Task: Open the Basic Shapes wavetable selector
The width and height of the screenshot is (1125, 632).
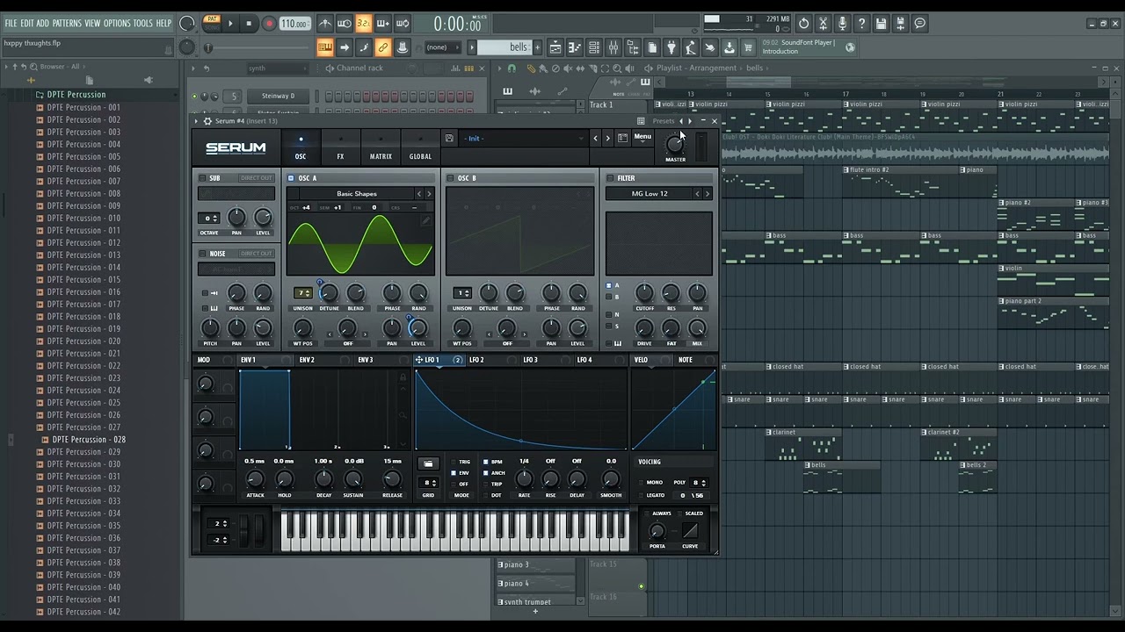Action: tap(356, 193)
